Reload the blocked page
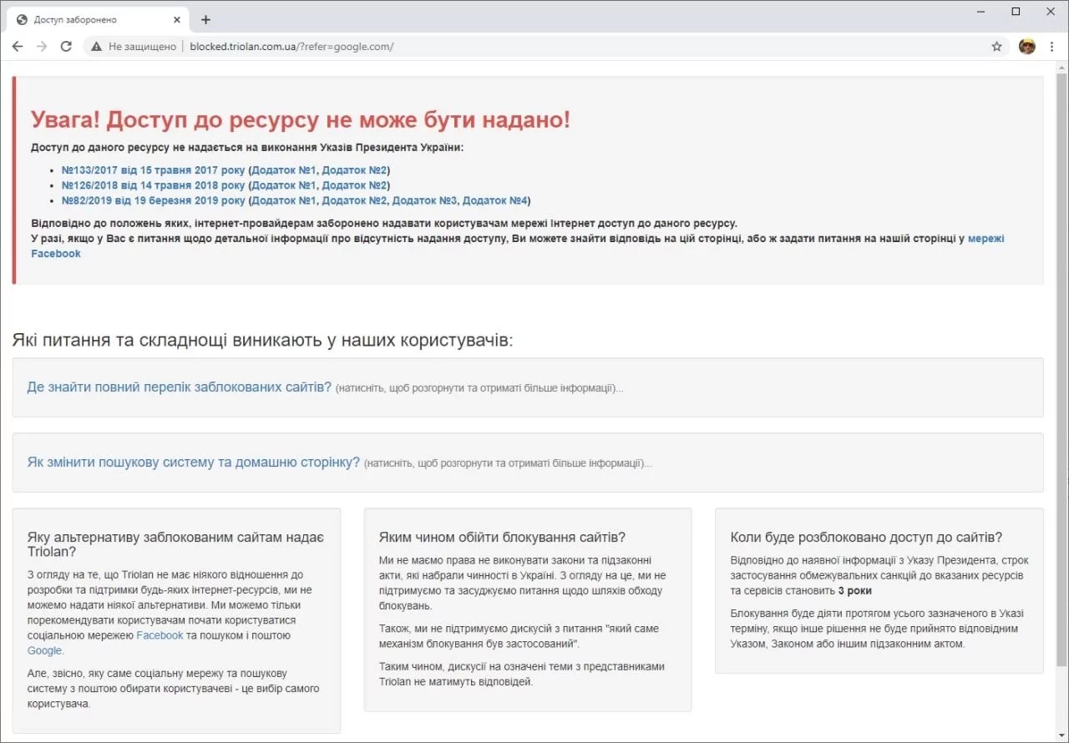 pos(66,47)
